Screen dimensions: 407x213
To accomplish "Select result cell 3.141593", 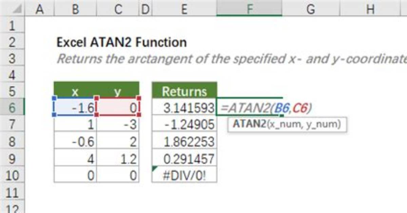I will tap(184, 108).
